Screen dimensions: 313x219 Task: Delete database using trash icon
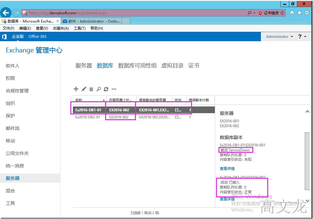(91, 89)
